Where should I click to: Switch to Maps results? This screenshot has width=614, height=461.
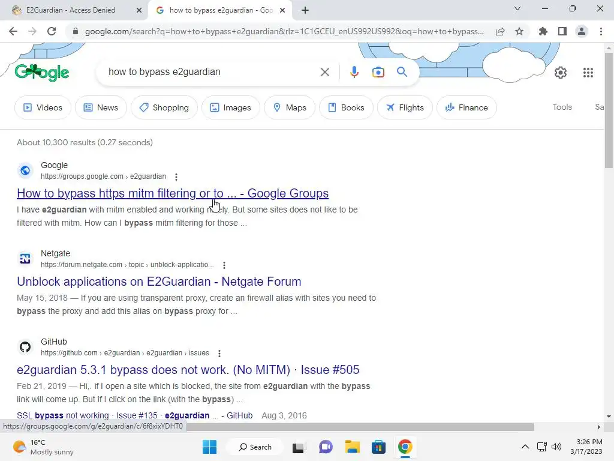tap(290, 107)
